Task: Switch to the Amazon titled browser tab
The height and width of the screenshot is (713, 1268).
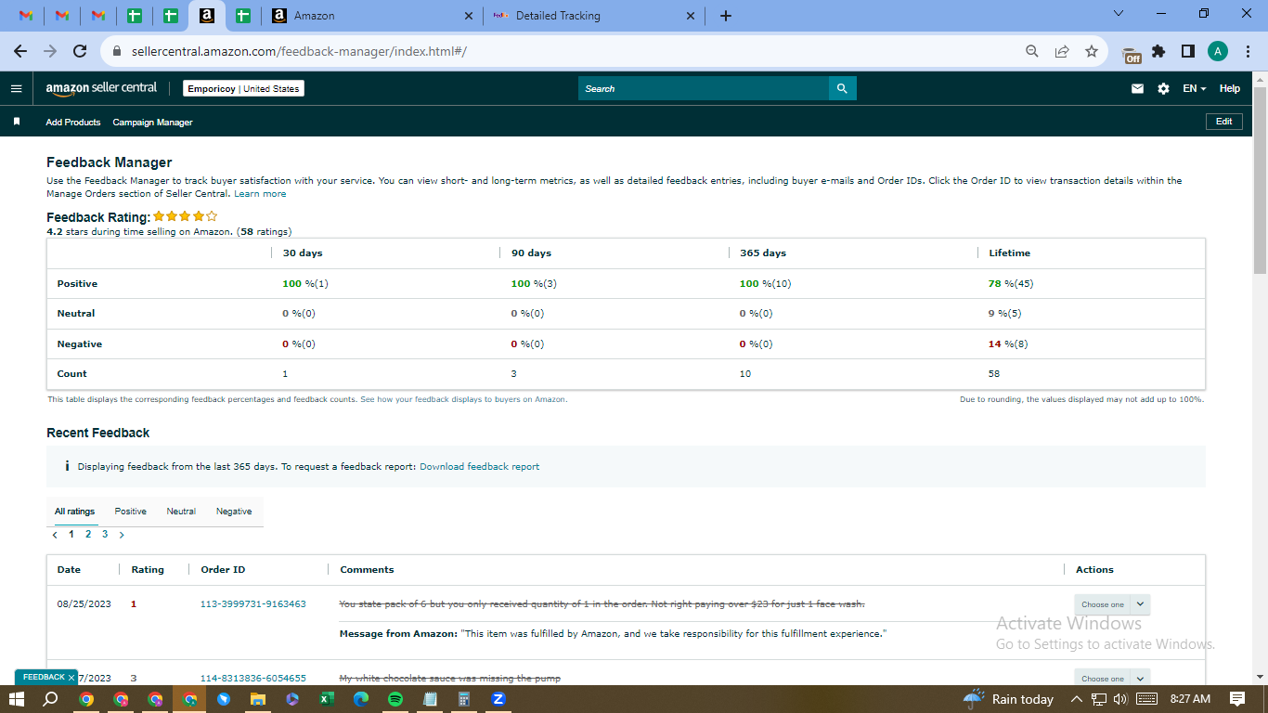Action: tap(371, 16)
